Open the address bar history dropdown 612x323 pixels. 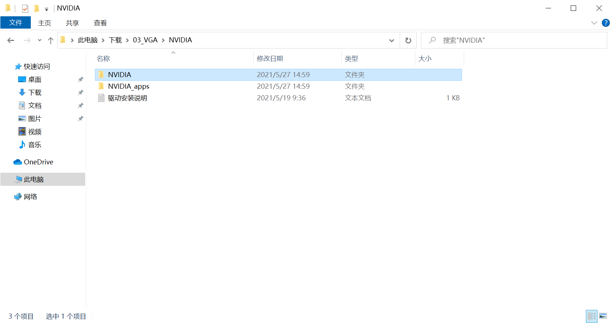click(392, 40)
